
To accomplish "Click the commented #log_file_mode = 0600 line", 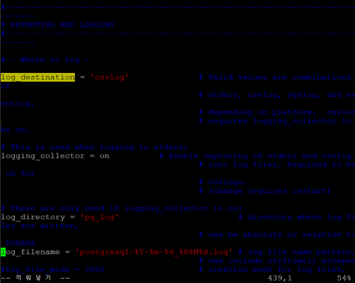I will point(53,269).
